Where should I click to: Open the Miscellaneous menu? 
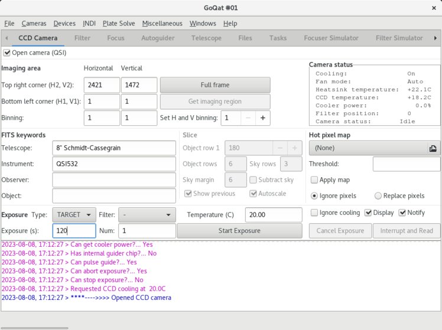[x=162, y=24]
